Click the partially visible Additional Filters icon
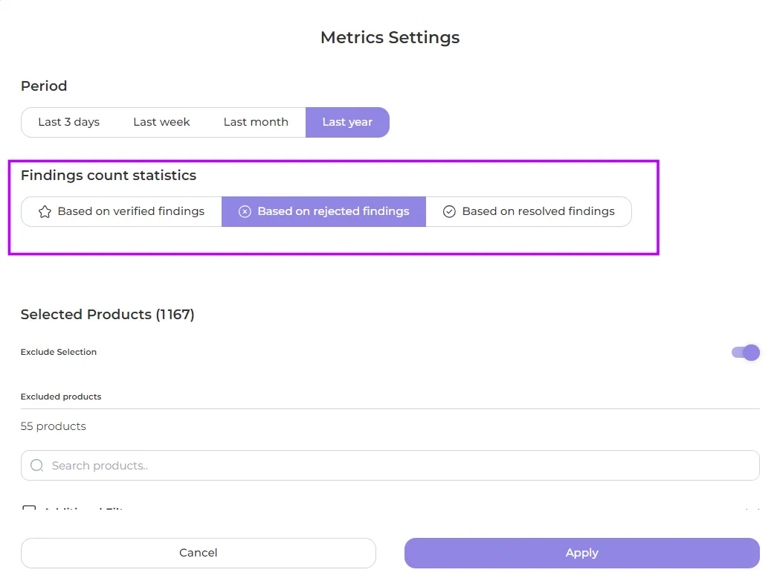This screenshot has width=777, height=587. tap(29, 510)
